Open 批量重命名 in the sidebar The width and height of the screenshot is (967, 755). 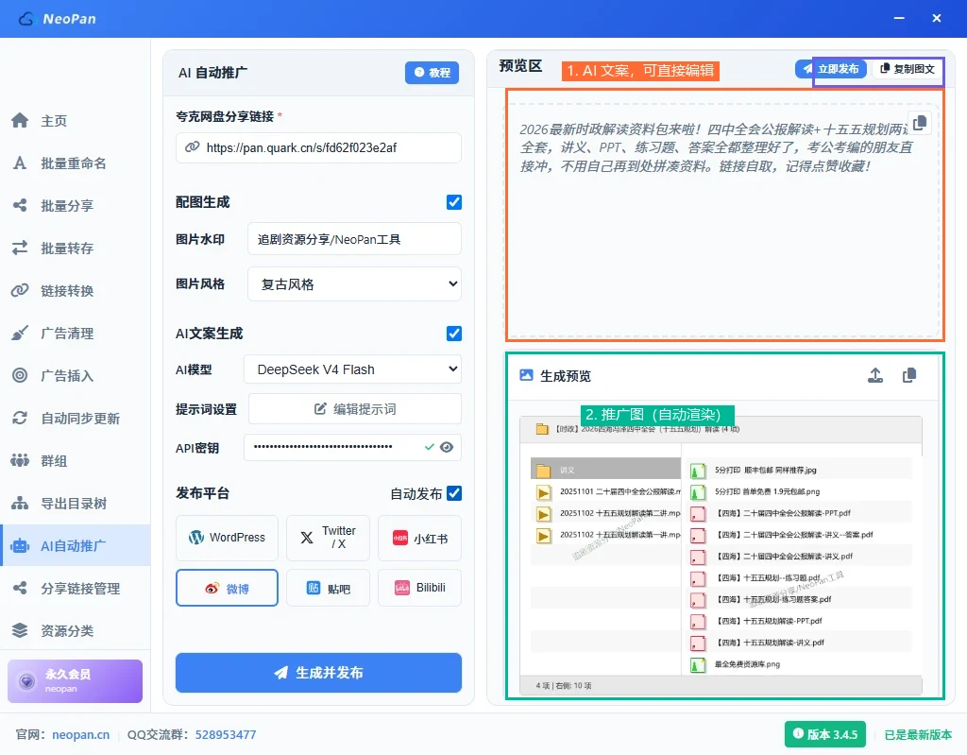[x=76, y=163]
